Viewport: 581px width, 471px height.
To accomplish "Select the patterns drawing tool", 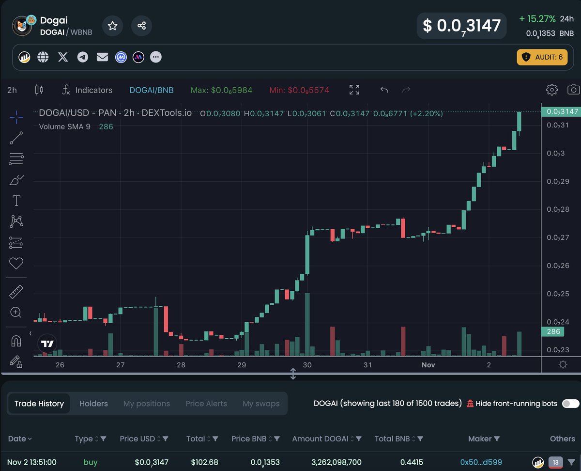I will pyautogui.click(x=16, y=221).
